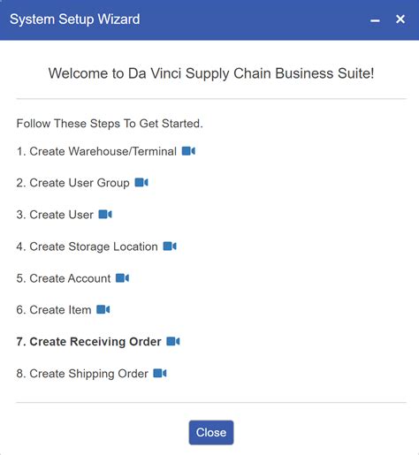419x455 pixels.
Task: Play the Create Receiving Order video
Action: pos(173,342)
